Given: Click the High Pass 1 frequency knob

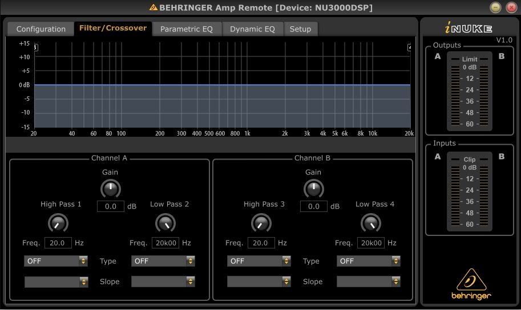Looking at the screenshot, I should 58,223.
